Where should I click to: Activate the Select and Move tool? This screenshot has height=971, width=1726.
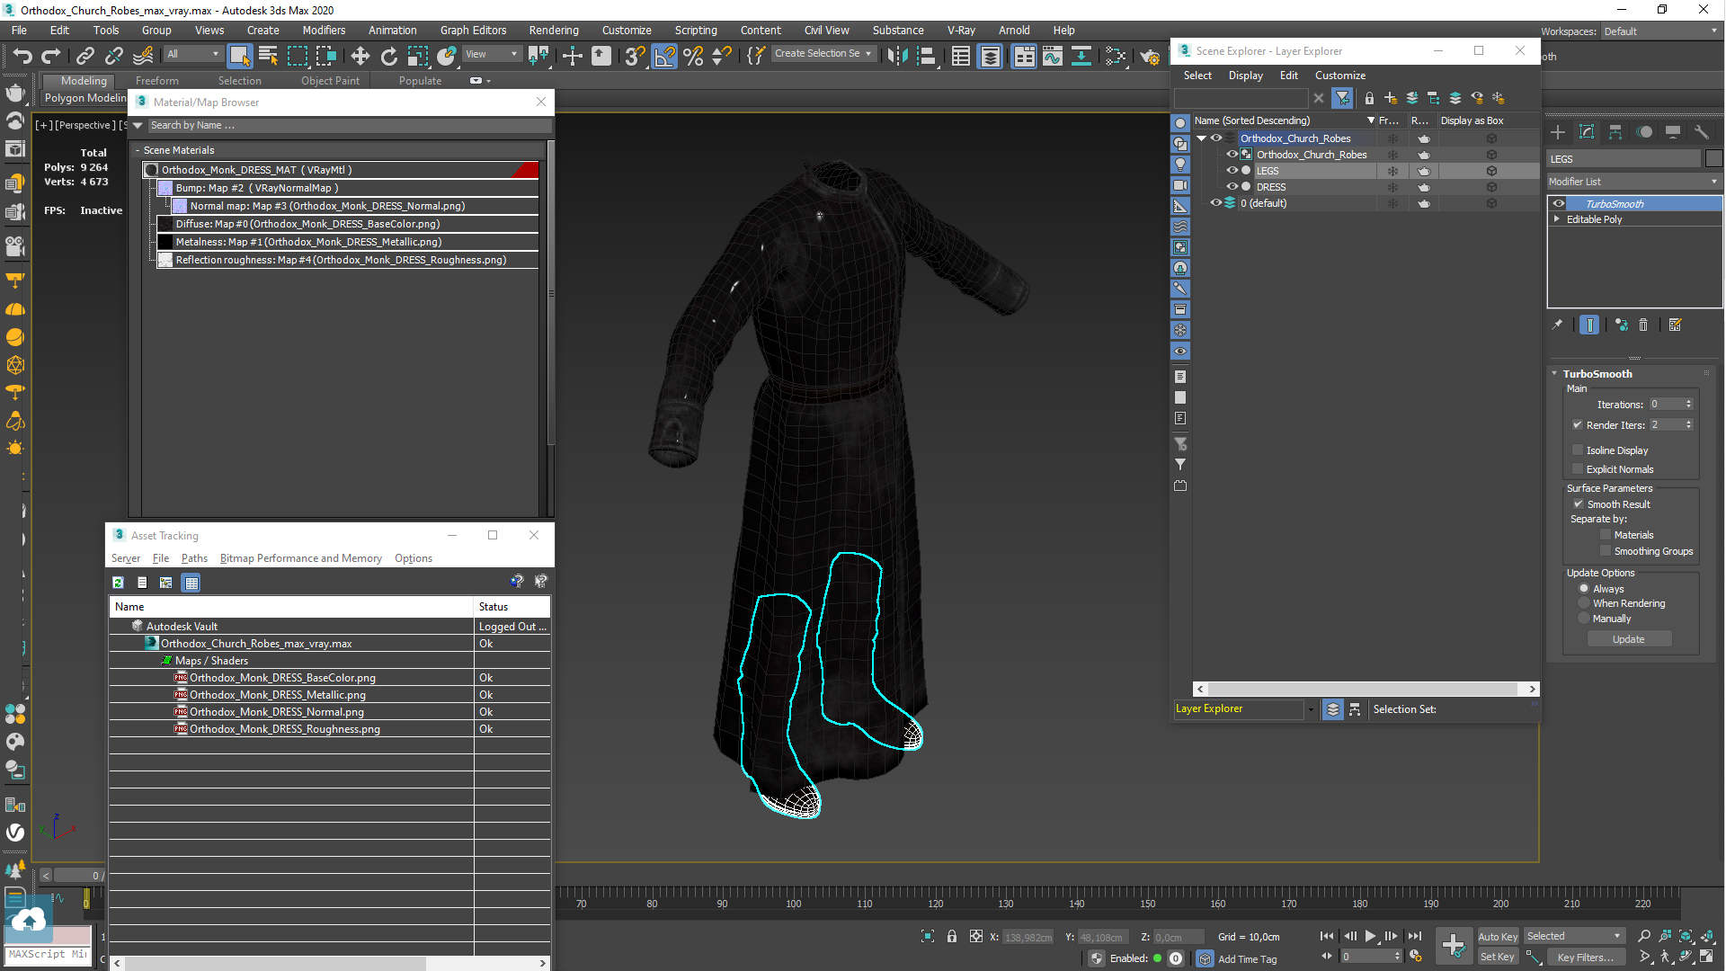click(x=360, y=57)
